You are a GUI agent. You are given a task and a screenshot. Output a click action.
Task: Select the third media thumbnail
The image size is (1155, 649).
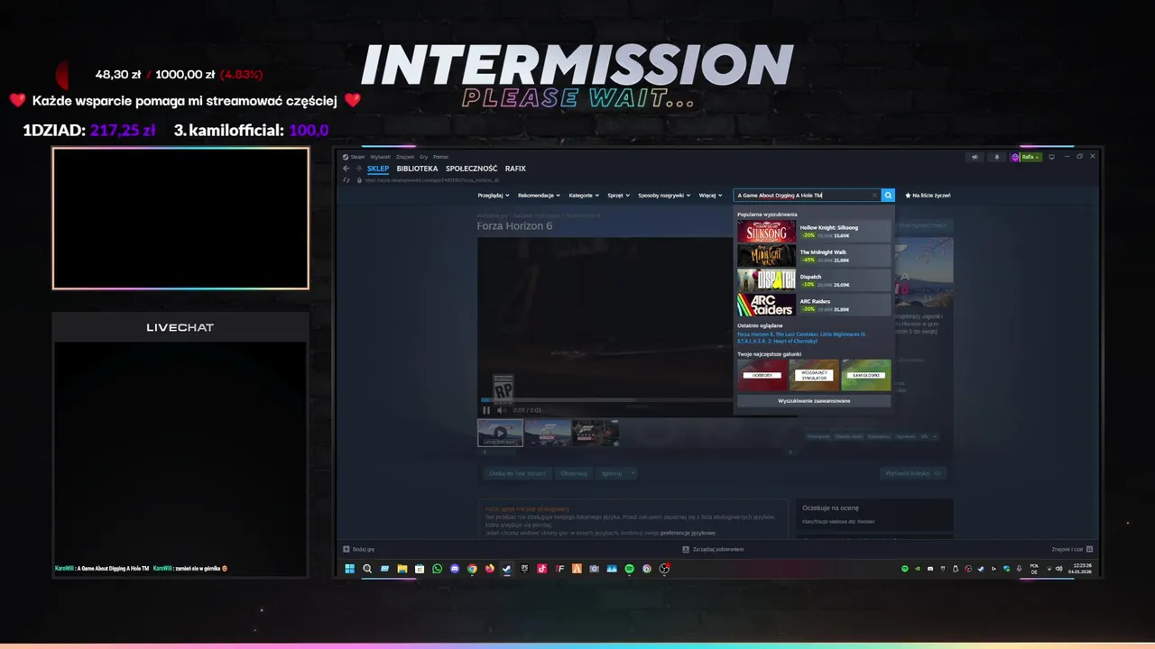click(596, 433)
